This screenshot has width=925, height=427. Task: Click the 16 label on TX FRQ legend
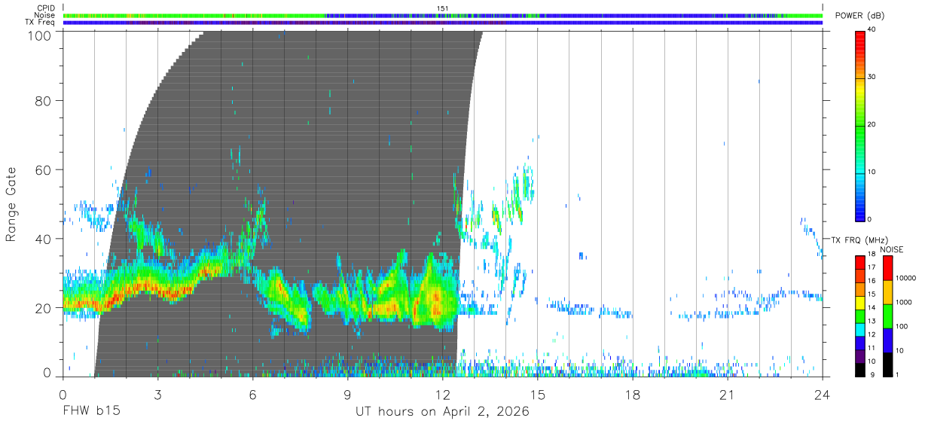click(x=872, y=281)
